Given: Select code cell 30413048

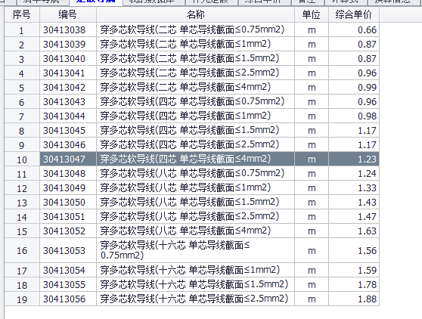Looking at the screenshot, I should pyautogui.click(x=68, y=174).
